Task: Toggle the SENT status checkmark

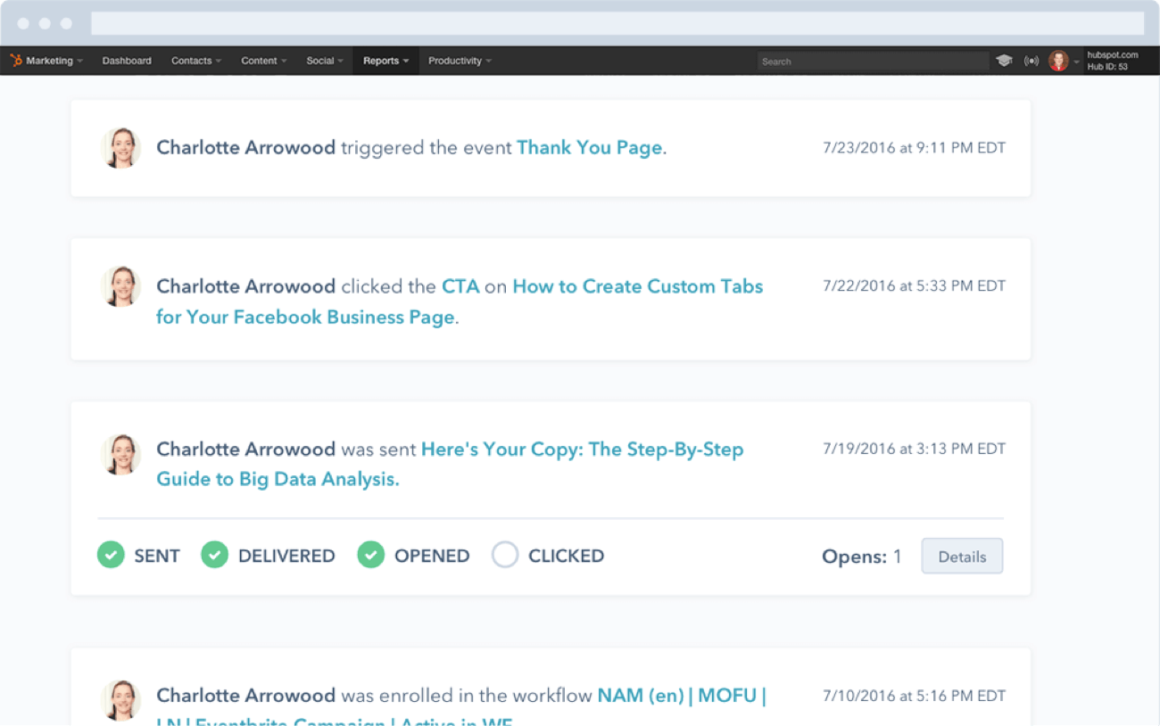Action: 111,555
